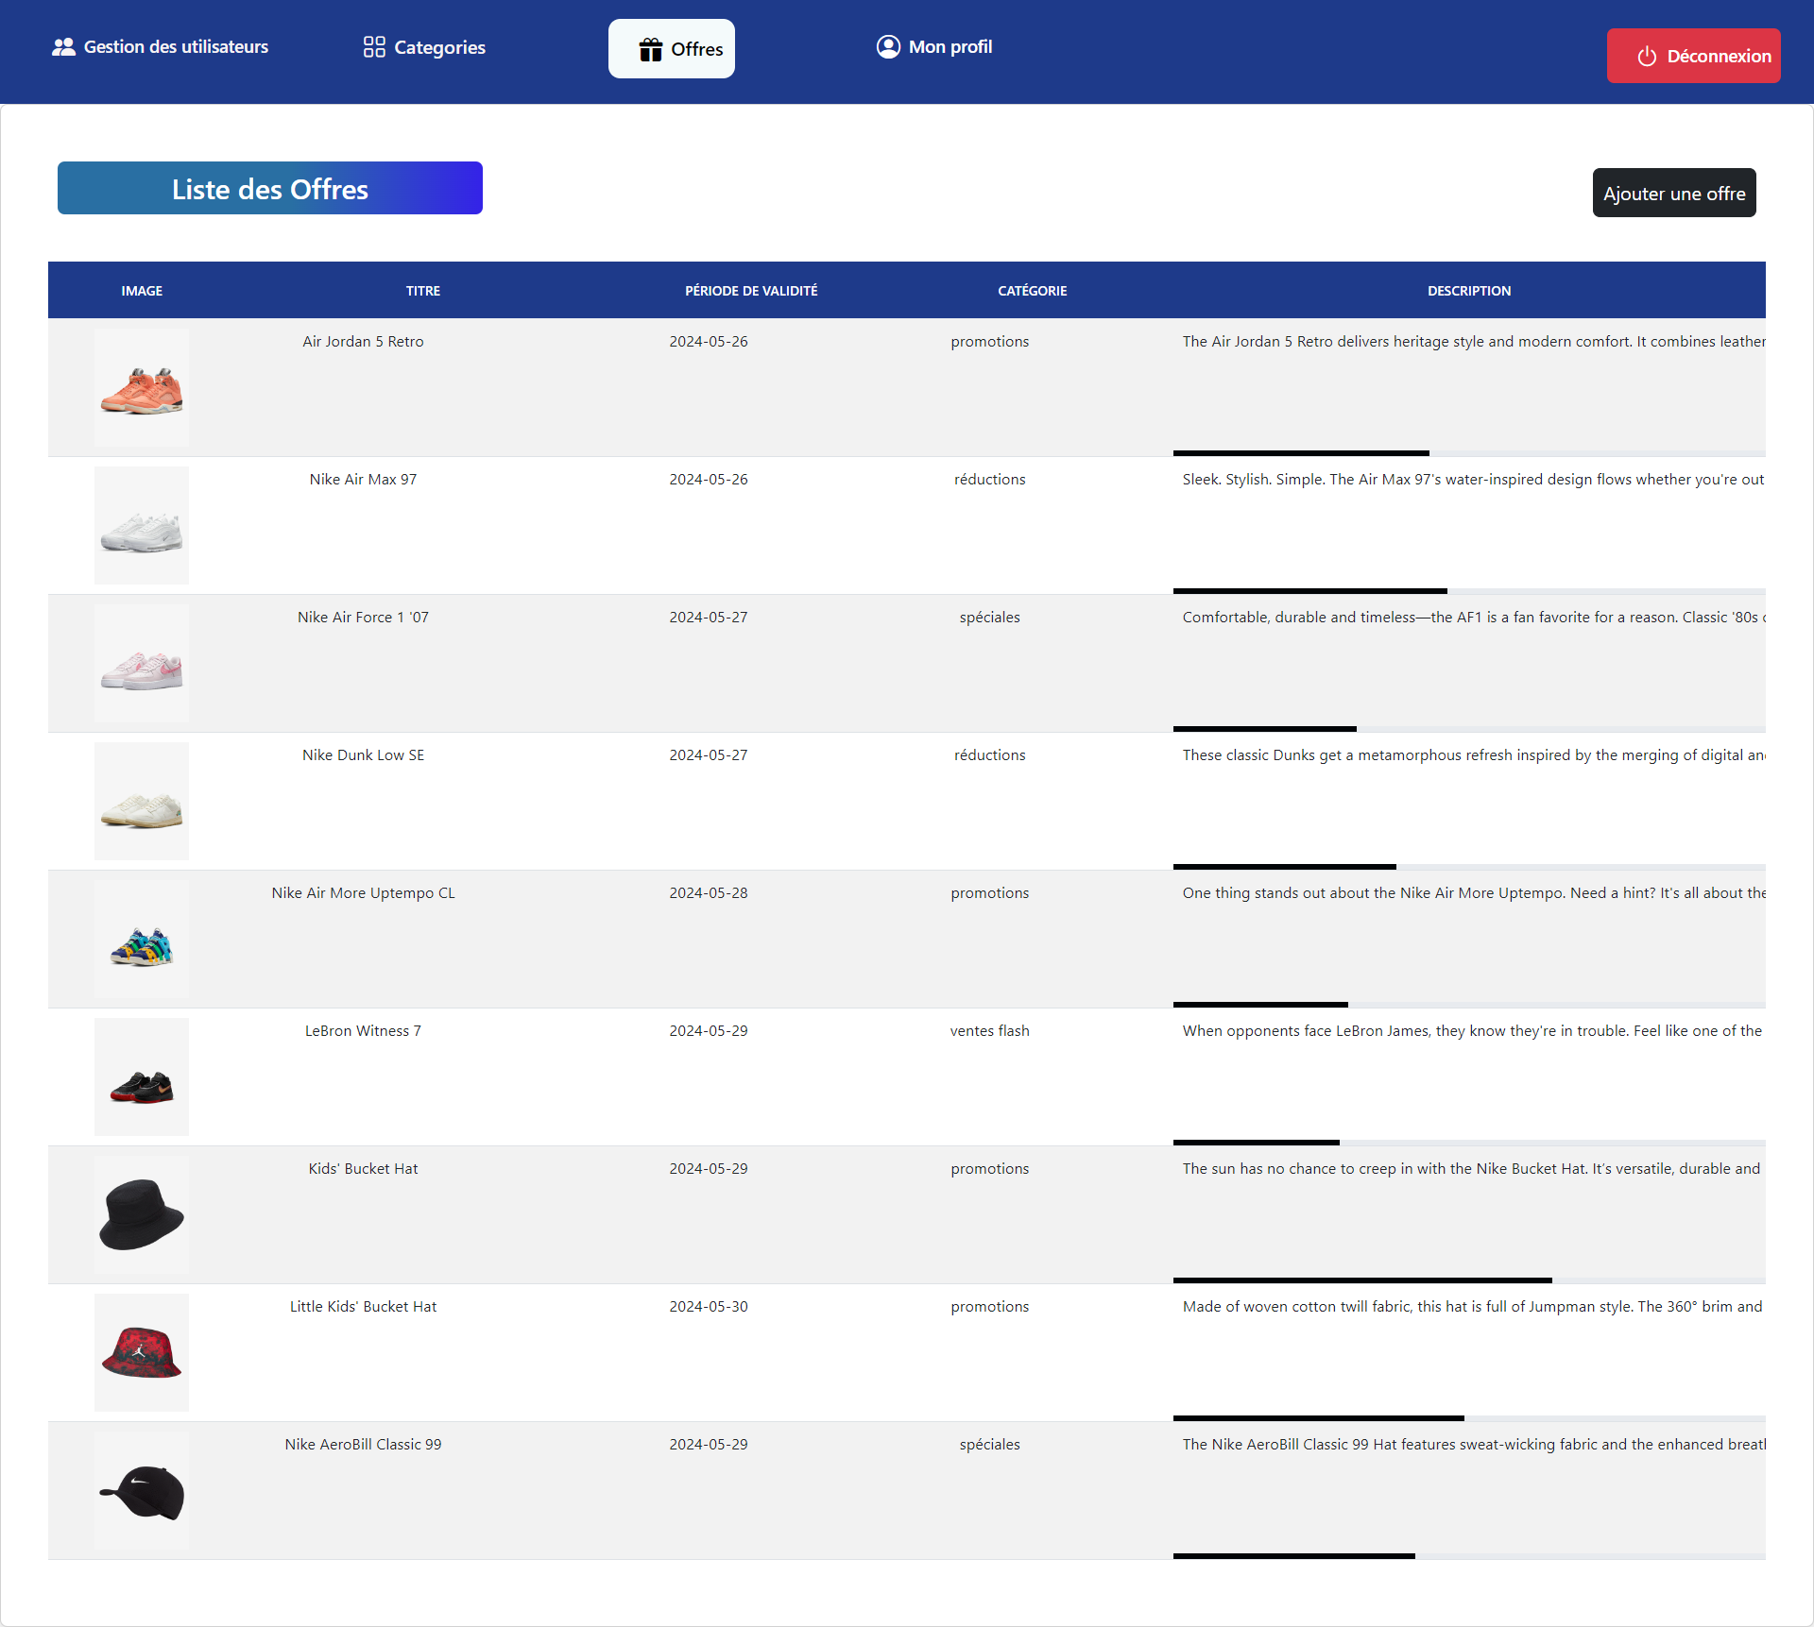This screenshot has width=1814, height=1627.
Task: Click date 2024-05-29 in LeBron Witness row
Action: pyautogui.click(x=709, y=1031)
